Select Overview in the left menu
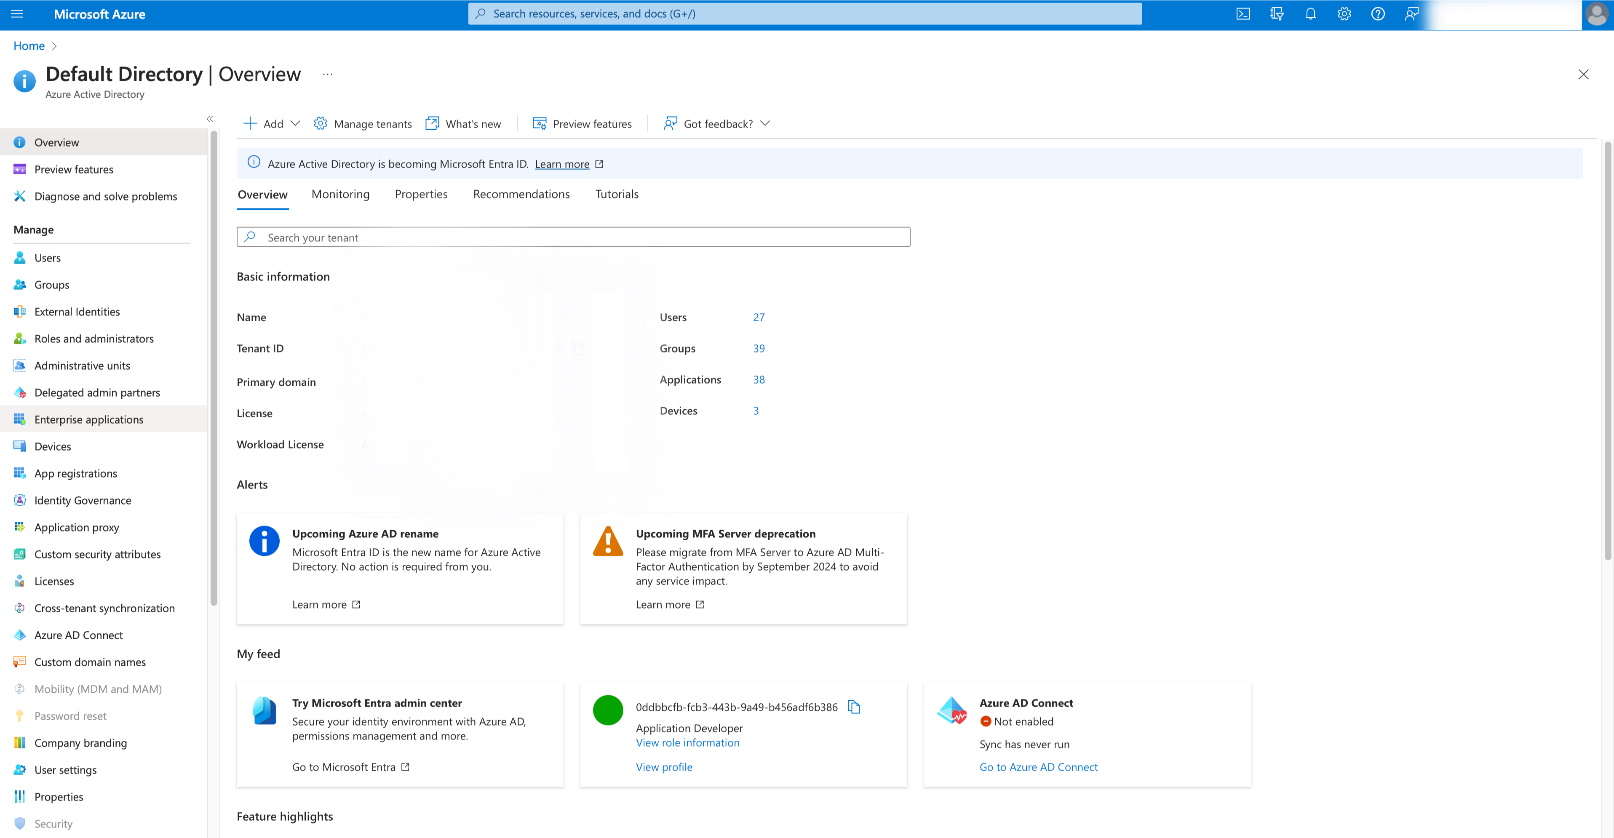Viewport: 1614px width, 838px height. [104, 143]
